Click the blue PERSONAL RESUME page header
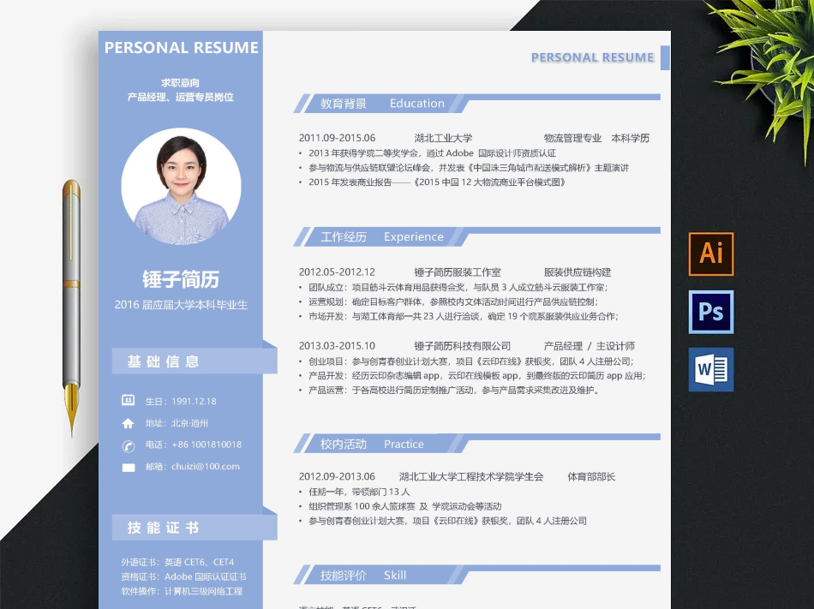814x609 pixels. coord(592,57)
